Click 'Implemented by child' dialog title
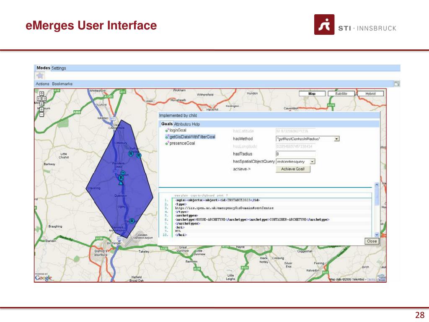This screenshot has width=429, height=322. [178, 116]
